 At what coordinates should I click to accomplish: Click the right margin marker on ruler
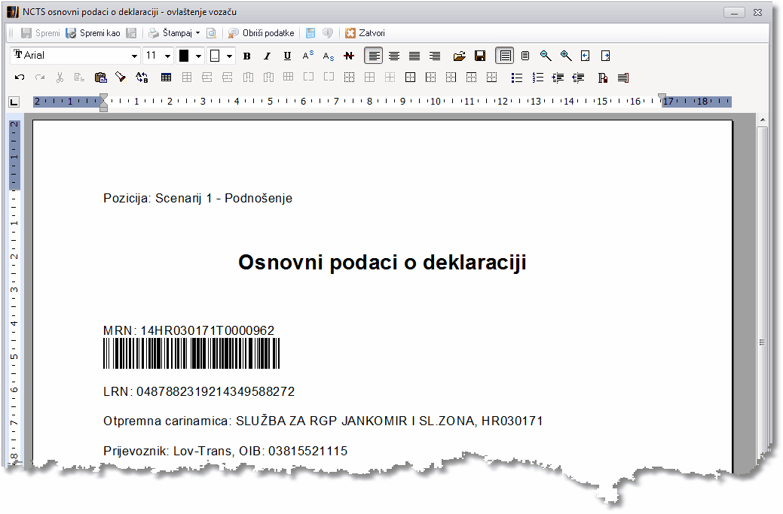click(x=662, y=98)
